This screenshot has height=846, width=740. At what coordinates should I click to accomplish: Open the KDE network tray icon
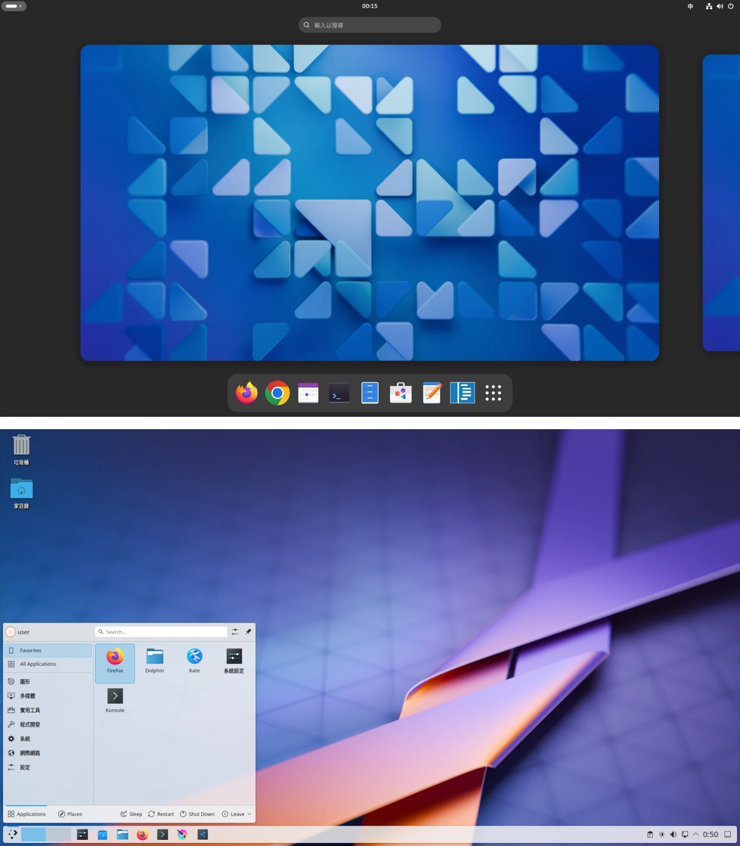pos(685,834)
